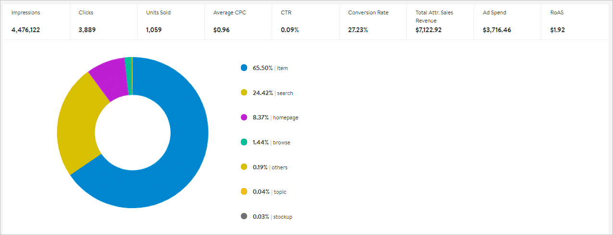613x235 pixels.
Task: Click the Units Sold metric card
Action: click(x=171, y=22)
